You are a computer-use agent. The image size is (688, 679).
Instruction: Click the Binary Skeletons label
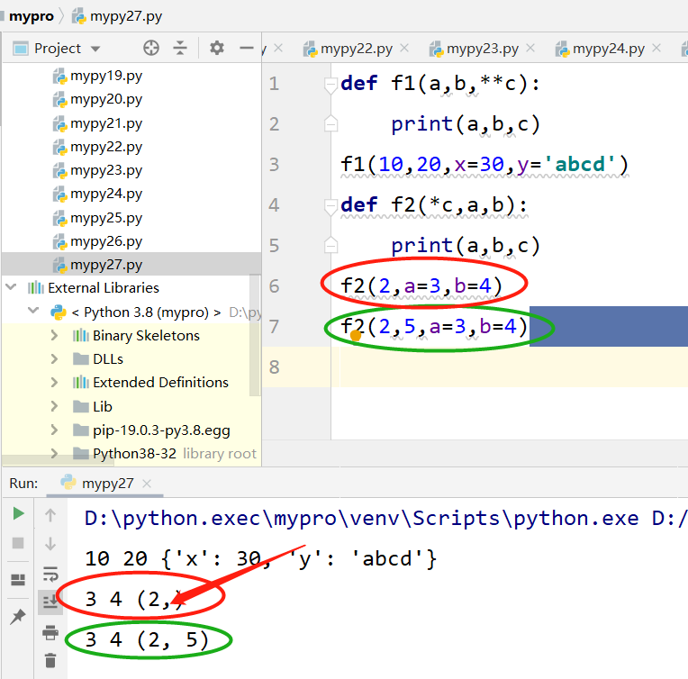tap(146, 336)
